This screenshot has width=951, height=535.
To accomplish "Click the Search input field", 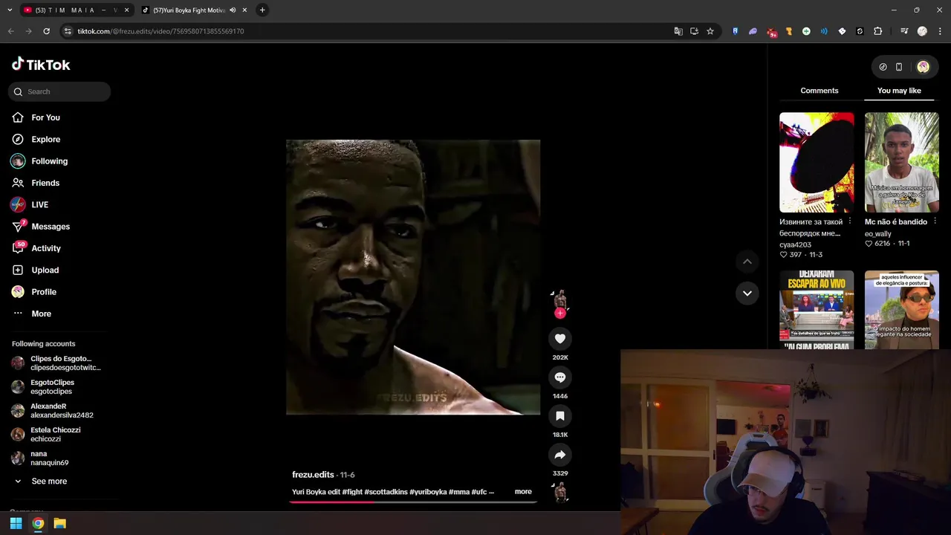I will coord(59,91).
